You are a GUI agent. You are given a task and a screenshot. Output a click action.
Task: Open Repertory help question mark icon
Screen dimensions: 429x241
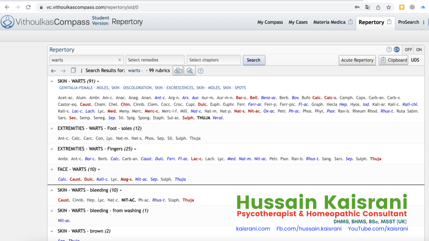tap(389, 49)
